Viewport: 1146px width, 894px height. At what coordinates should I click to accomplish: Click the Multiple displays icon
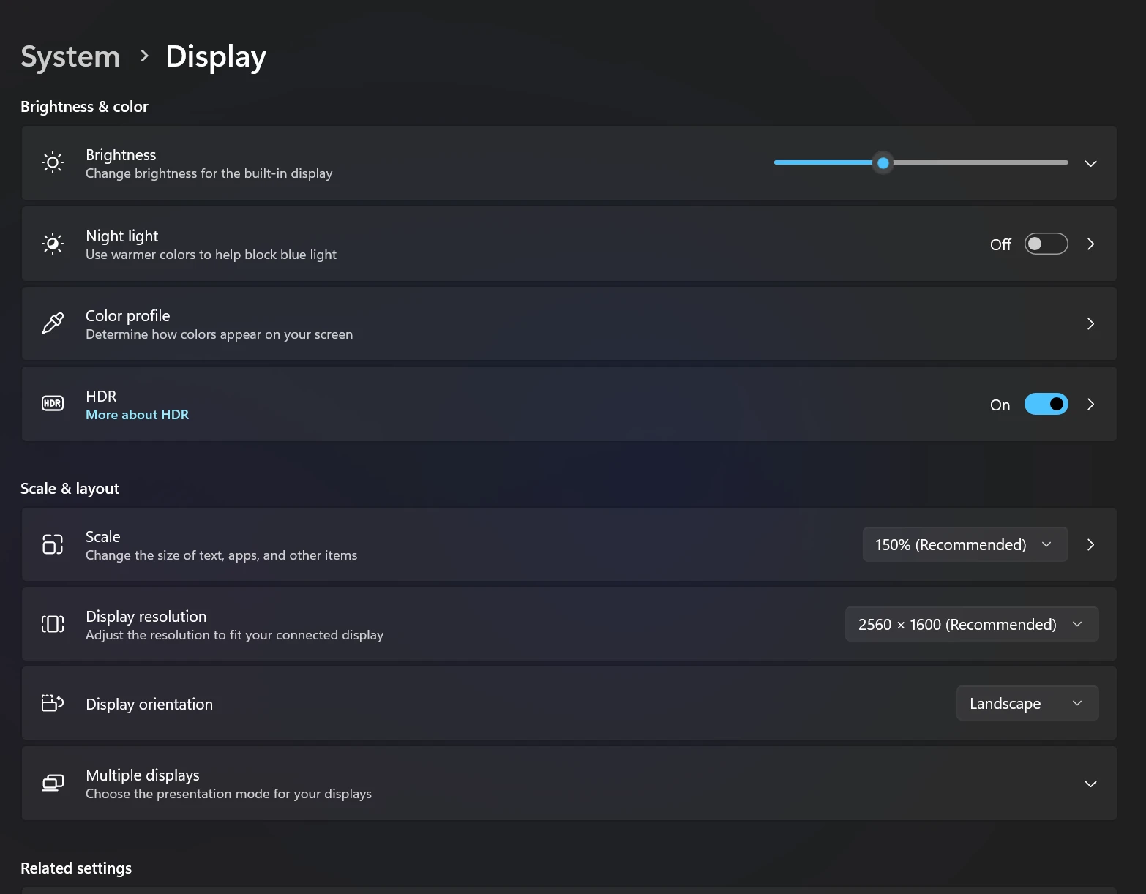pos(52,783)
